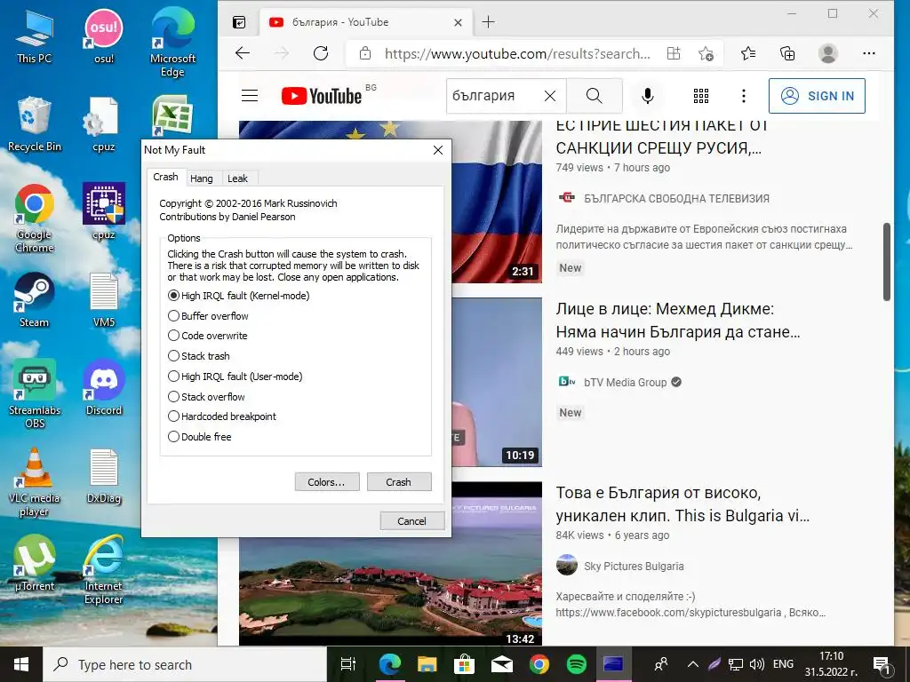
Task: Add this page to favorites with star-plus icon
Action: pos(706,53)
